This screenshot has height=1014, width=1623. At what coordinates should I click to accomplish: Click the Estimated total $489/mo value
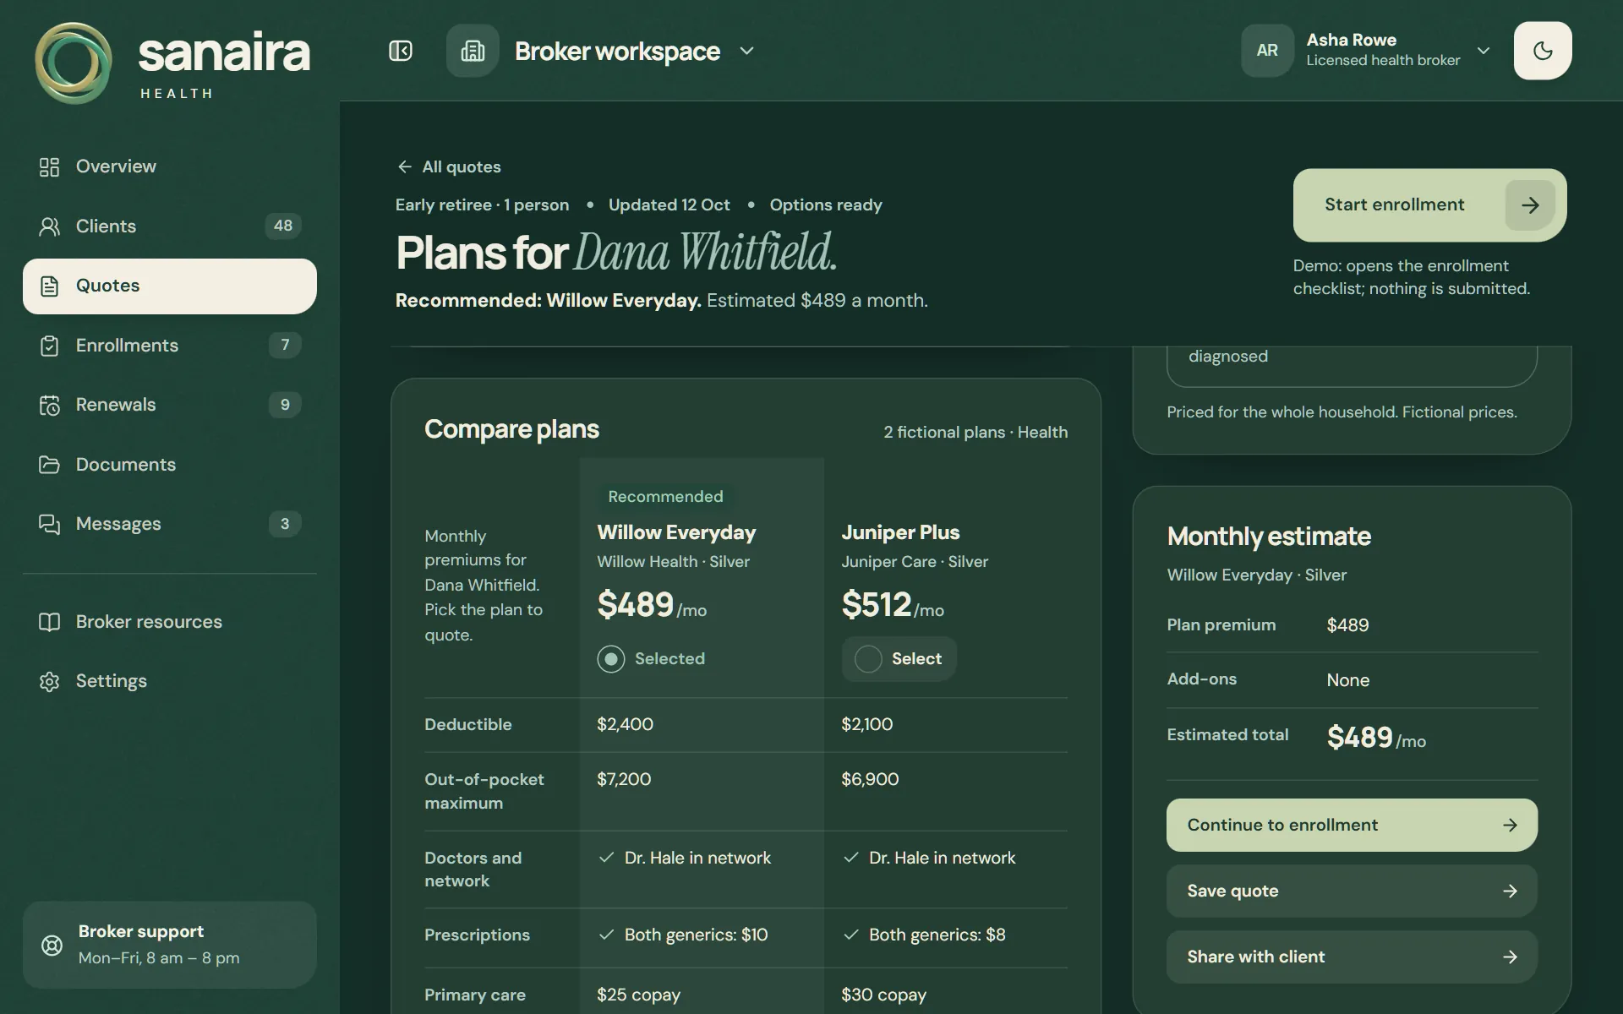(x=1376, y=738)
